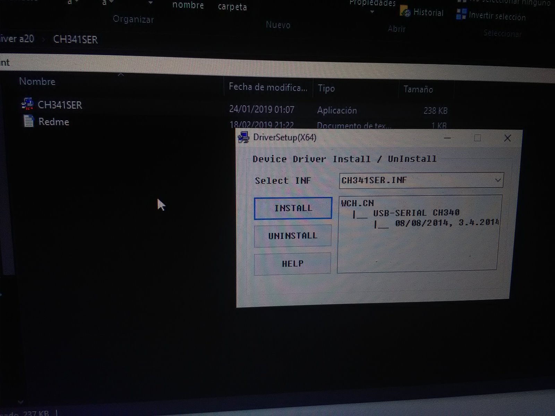Screen dimensions: 555x416
Task: Close the DriverSetup(X64) dialog
Action: click(507, 138)
